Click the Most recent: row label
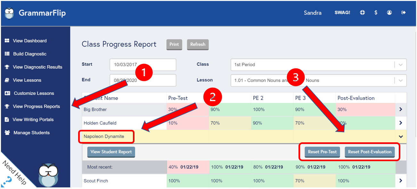This screenshot has height=189, width=417. click(x=100, y=167)
